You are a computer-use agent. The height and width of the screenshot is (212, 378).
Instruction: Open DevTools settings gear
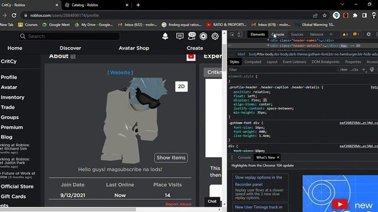click(x=369, y=34)
